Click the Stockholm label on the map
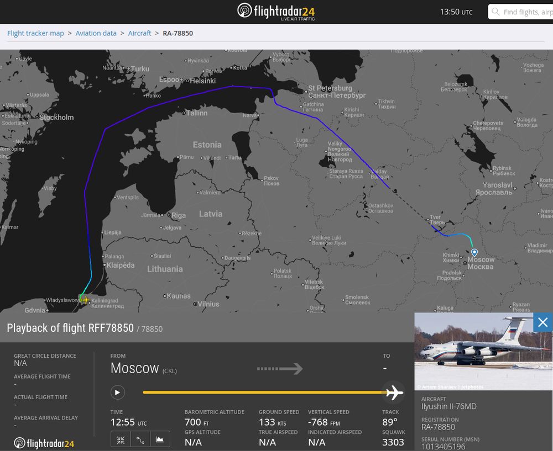Screen dimensions: 553x451 [x=56, y=117]
